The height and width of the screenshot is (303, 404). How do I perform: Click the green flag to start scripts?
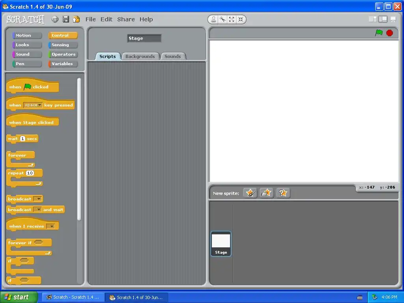(379, 33)
